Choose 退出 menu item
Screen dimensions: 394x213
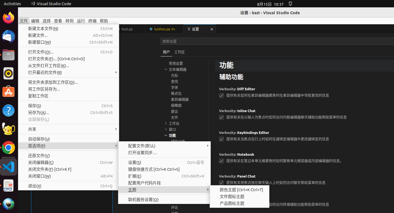pos(68,186)
